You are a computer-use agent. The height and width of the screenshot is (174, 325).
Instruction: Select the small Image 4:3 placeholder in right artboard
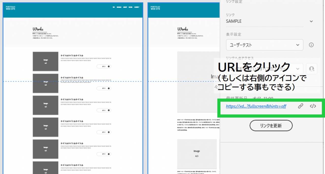pos(197,154)
